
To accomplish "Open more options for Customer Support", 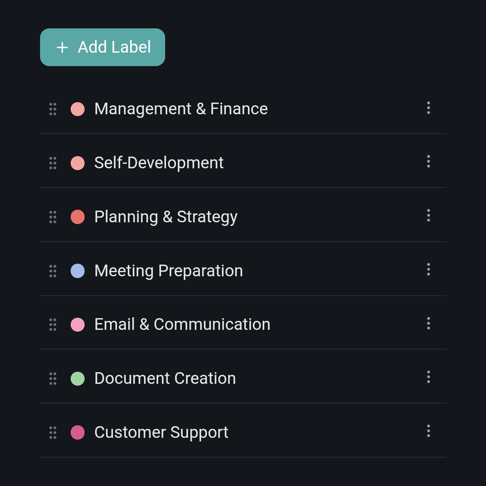I will pyautogui.click(x=428, y=431).
